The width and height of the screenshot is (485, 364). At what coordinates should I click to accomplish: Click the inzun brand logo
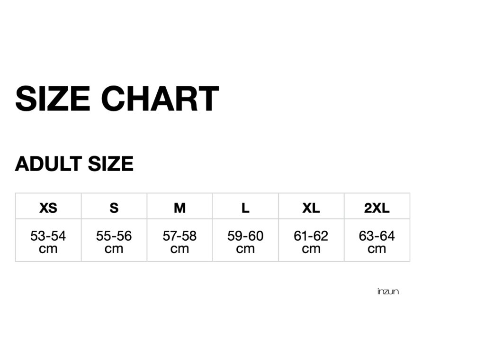pos(388,291)
